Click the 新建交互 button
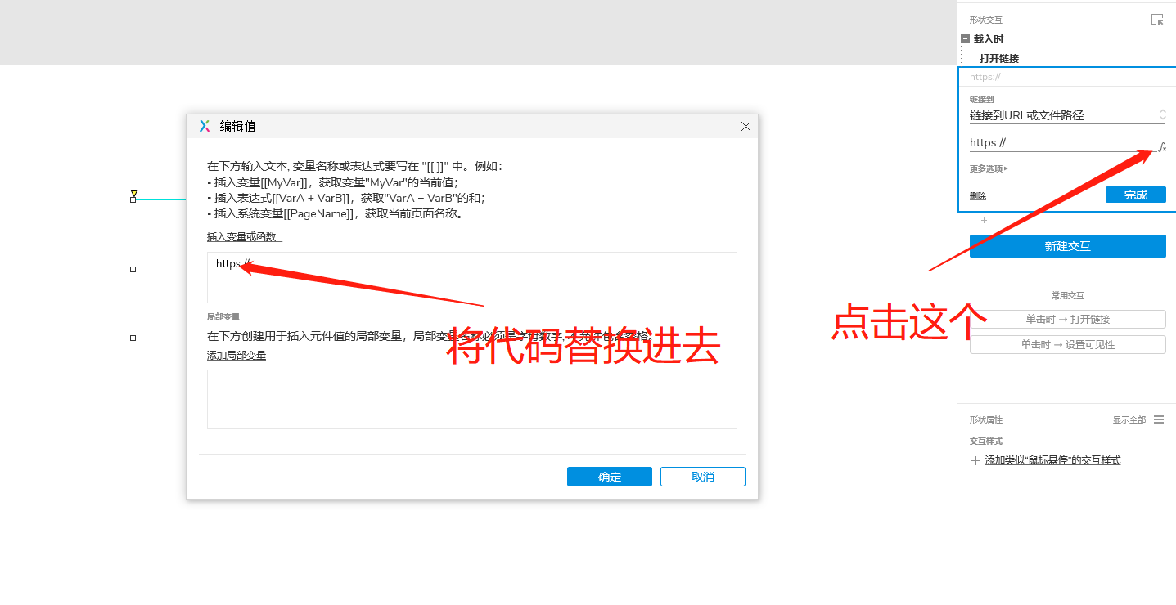The width and height of the screenshot is (1176, 605). point(1068,246)
